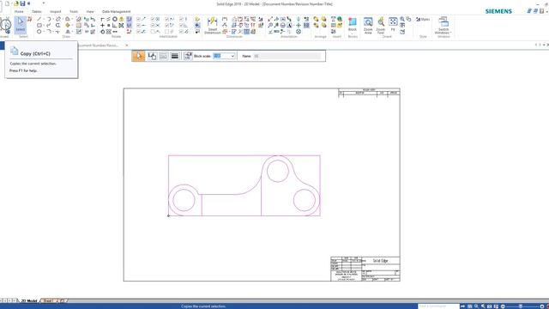Image resolution: width=549 pixels, height=309 pixels.
Task: Click the circle tool in Relate group
Action: coord(115,19)
